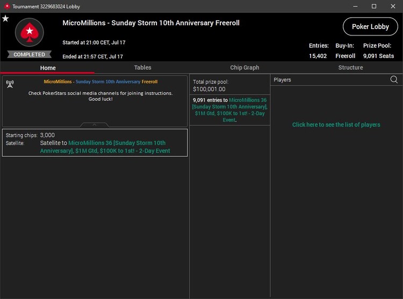Image resolution: width=403 pixels, height=299 pixels.
Task: Open the Home tab
Action: coord(48,68)
